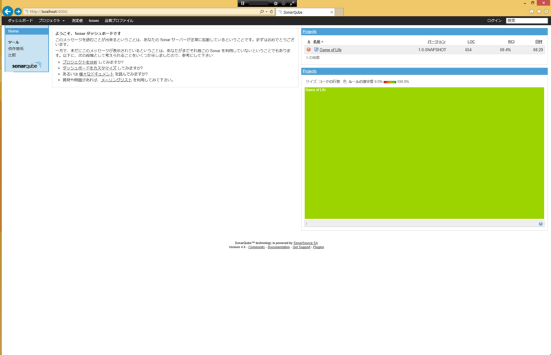Image resolution: width=551 pixels, height=355 pixels.
Task: Focus the localhost:9000 address bar
Action: pos(141,12)
